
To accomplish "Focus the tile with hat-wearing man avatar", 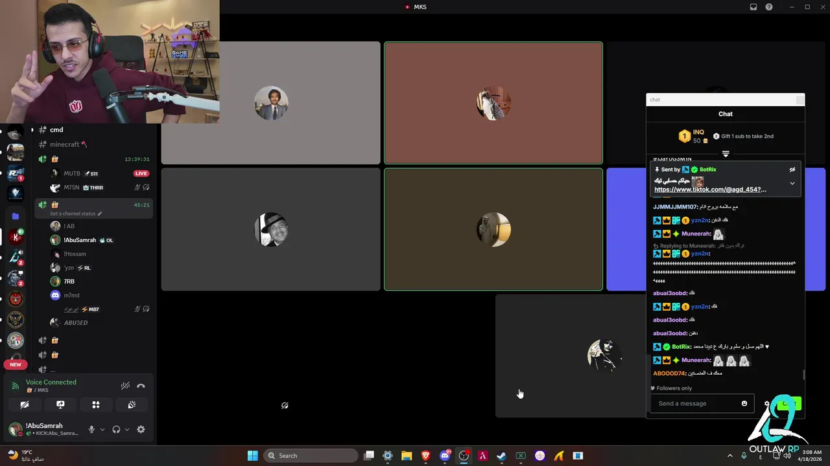I will point(270,229).
